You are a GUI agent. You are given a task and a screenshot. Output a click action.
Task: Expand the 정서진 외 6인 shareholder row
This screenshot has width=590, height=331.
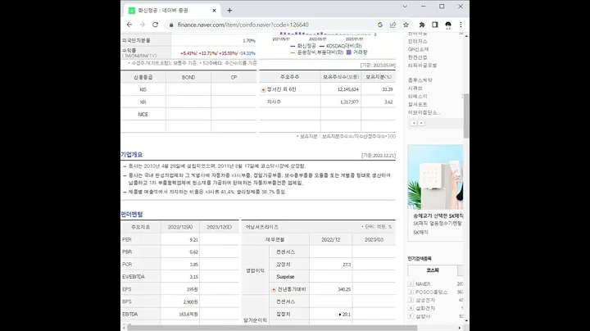[263, 89]
